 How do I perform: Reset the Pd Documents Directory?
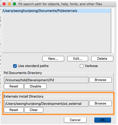tap(14, 86)
